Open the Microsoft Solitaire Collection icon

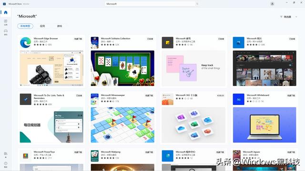tap(94, 42)
